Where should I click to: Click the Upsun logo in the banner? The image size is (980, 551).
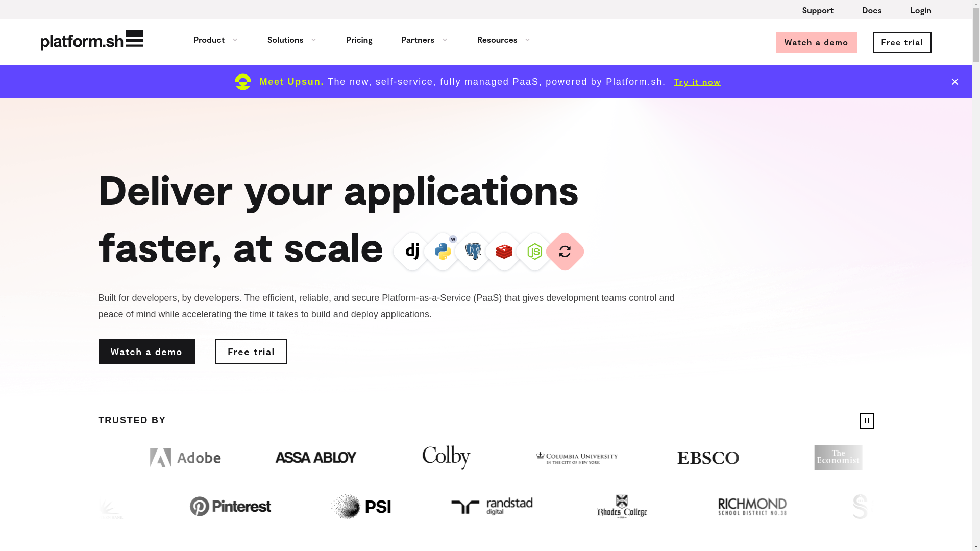(243, 82)
